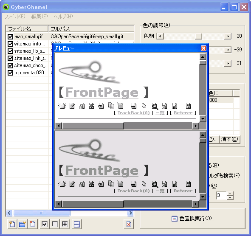The image size is (251, 236).
Task: Click the file list horizontal scrollbar thumb
Action: click(x=42, y=213)
